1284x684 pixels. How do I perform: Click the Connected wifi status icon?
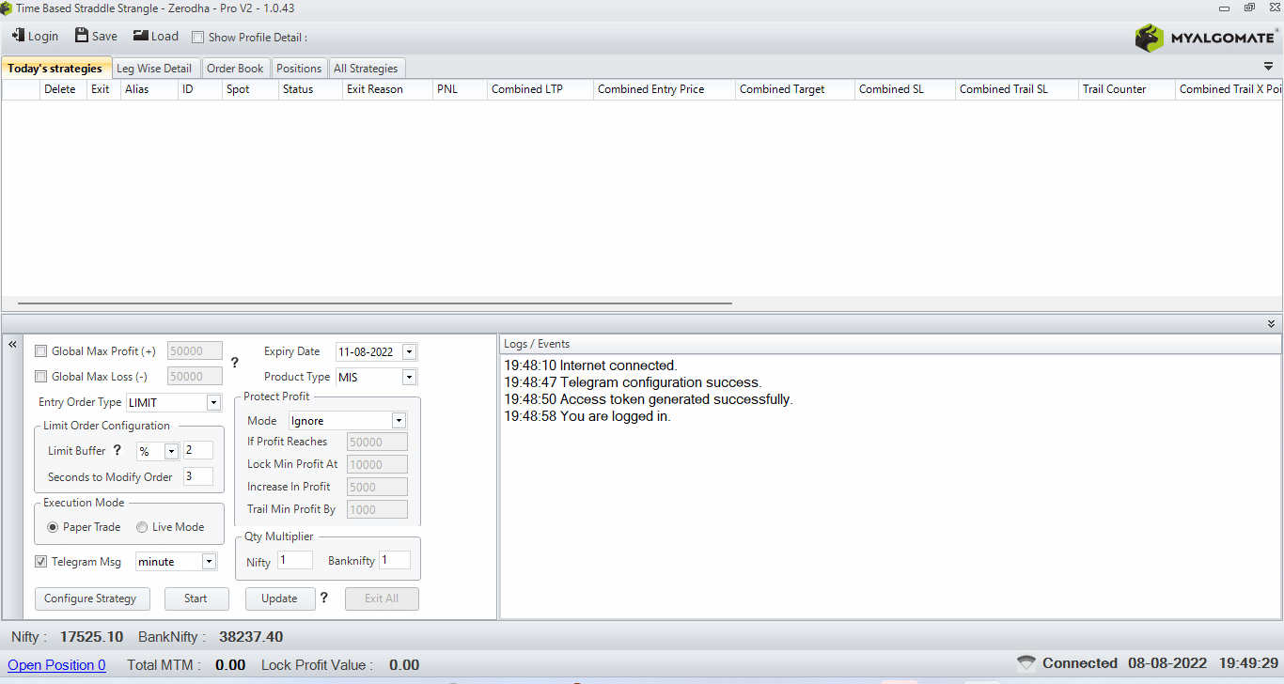(1026, 663)
